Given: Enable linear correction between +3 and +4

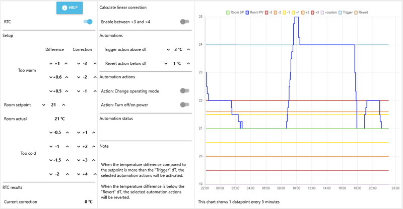Looking at the screenshot, I should tap(185, 22).
